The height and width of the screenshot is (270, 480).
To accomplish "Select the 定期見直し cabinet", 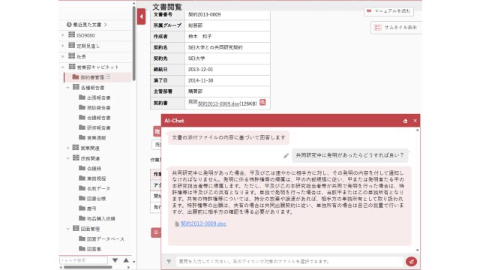I will point(84,46).
